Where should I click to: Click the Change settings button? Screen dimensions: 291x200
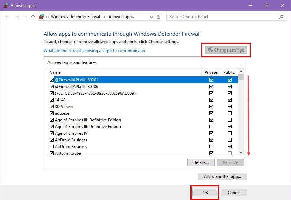click(x=226, y=50)
